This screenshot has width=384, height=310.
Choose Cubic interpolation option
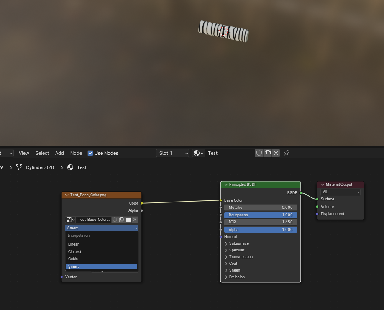point(102,259)
